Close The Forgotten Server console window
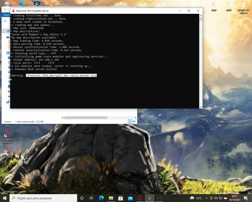Image resolution: width=252 pixels, height=202 pixels. click(x=198, y=11)
